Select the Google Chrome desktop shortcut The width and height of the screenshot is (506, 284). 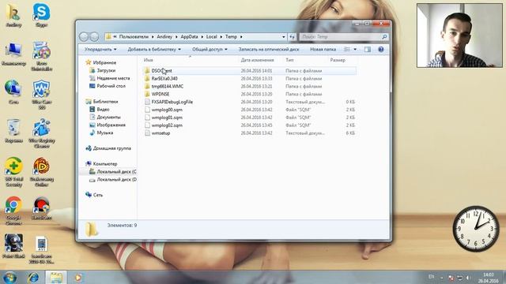[x=13, y=211]
